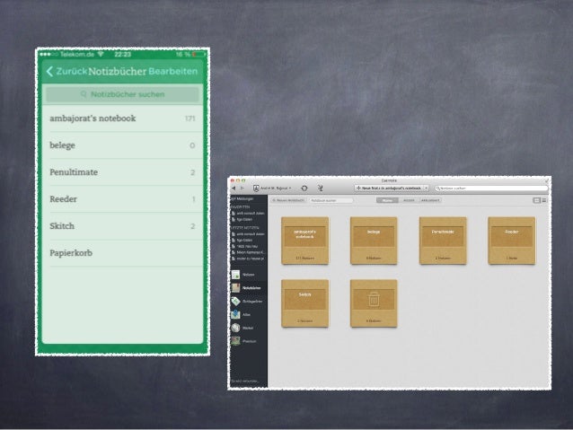
Task: Select Notizen in the Evernote sidebar
Action: pyautogui.click(x=248, y=275)
